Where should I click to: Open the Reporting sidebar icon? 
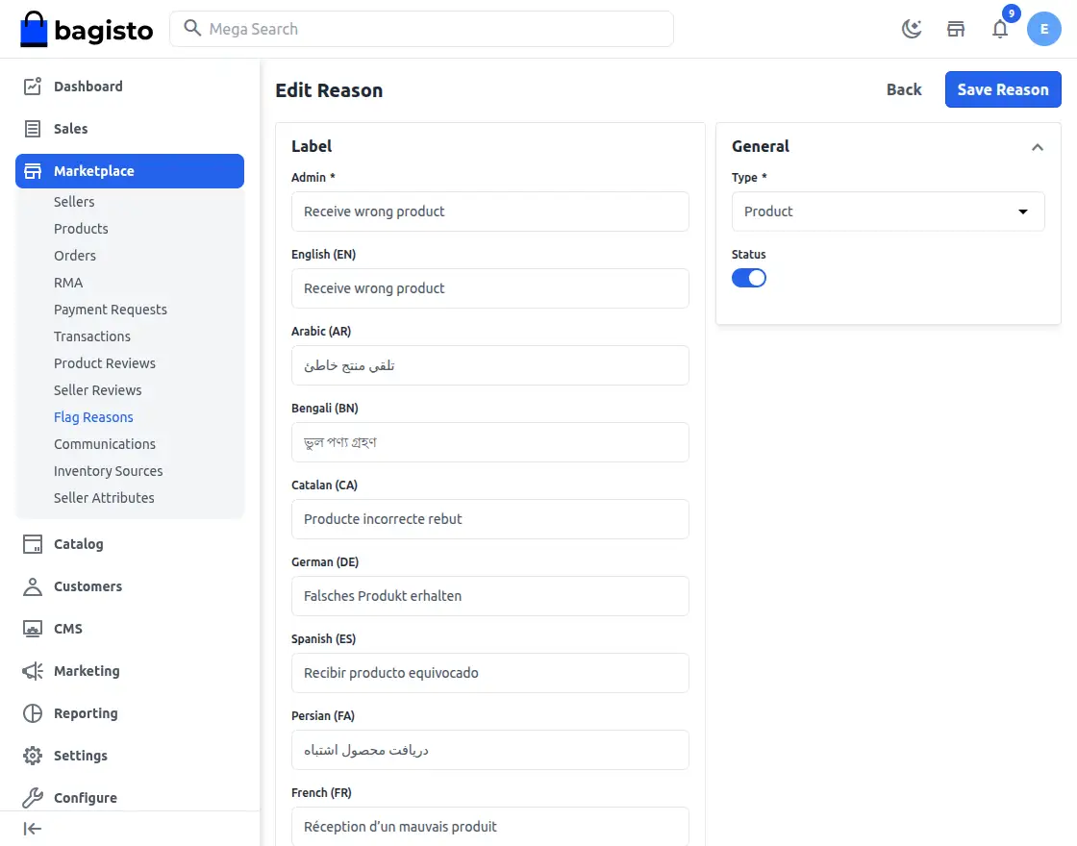click(33, 713)
